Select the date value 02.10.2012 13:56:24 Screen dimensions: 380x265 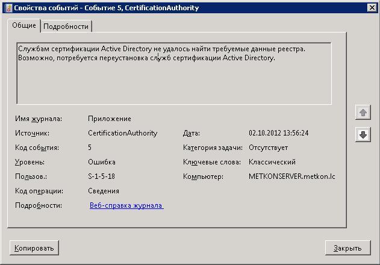point(278,133)
